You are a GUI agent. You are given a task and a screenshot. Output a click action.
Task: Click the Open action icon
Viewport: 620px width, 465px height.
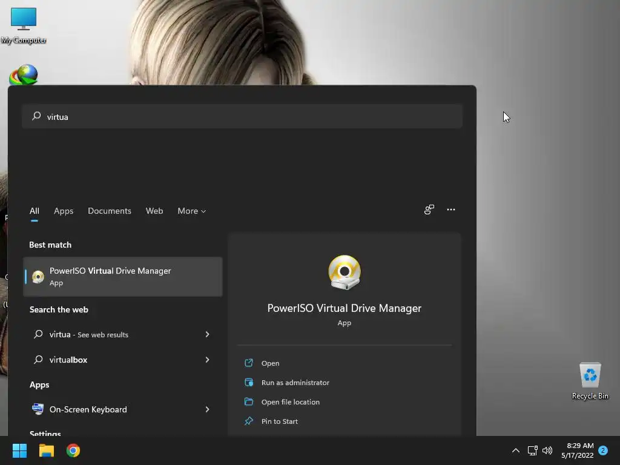(x=249, y=363)
